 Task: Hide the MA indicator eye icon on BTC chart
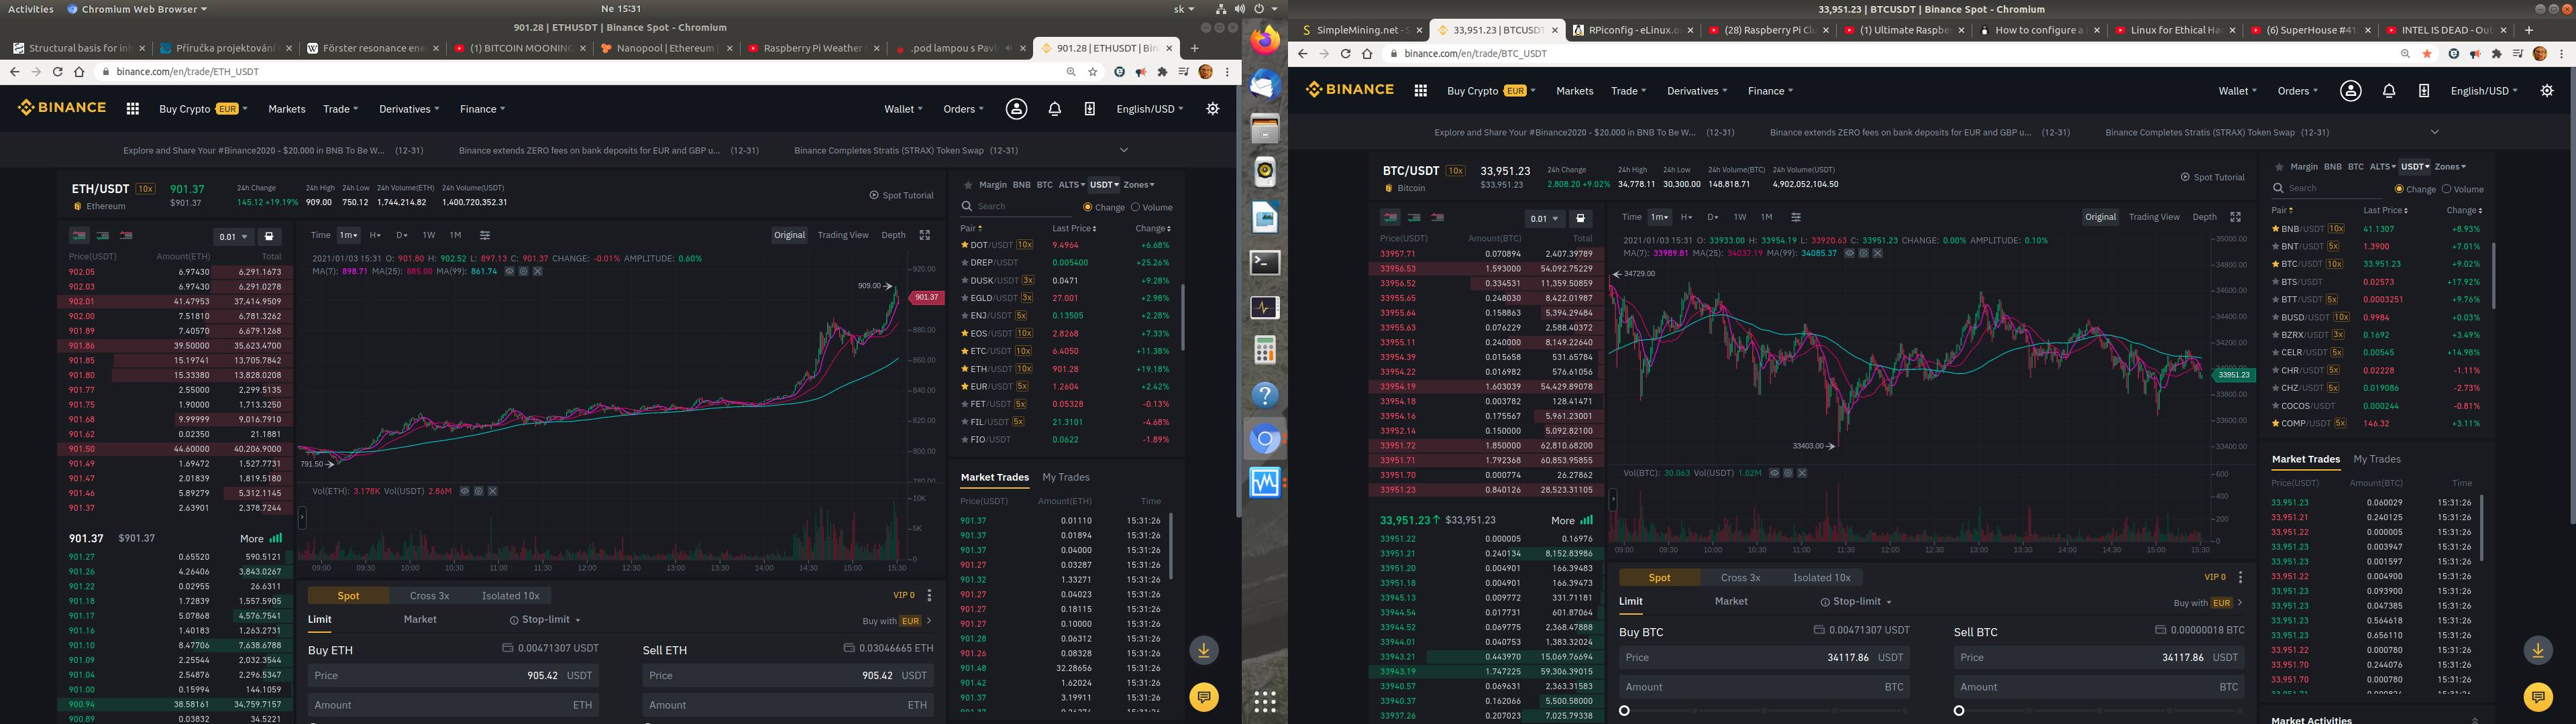1849,253
